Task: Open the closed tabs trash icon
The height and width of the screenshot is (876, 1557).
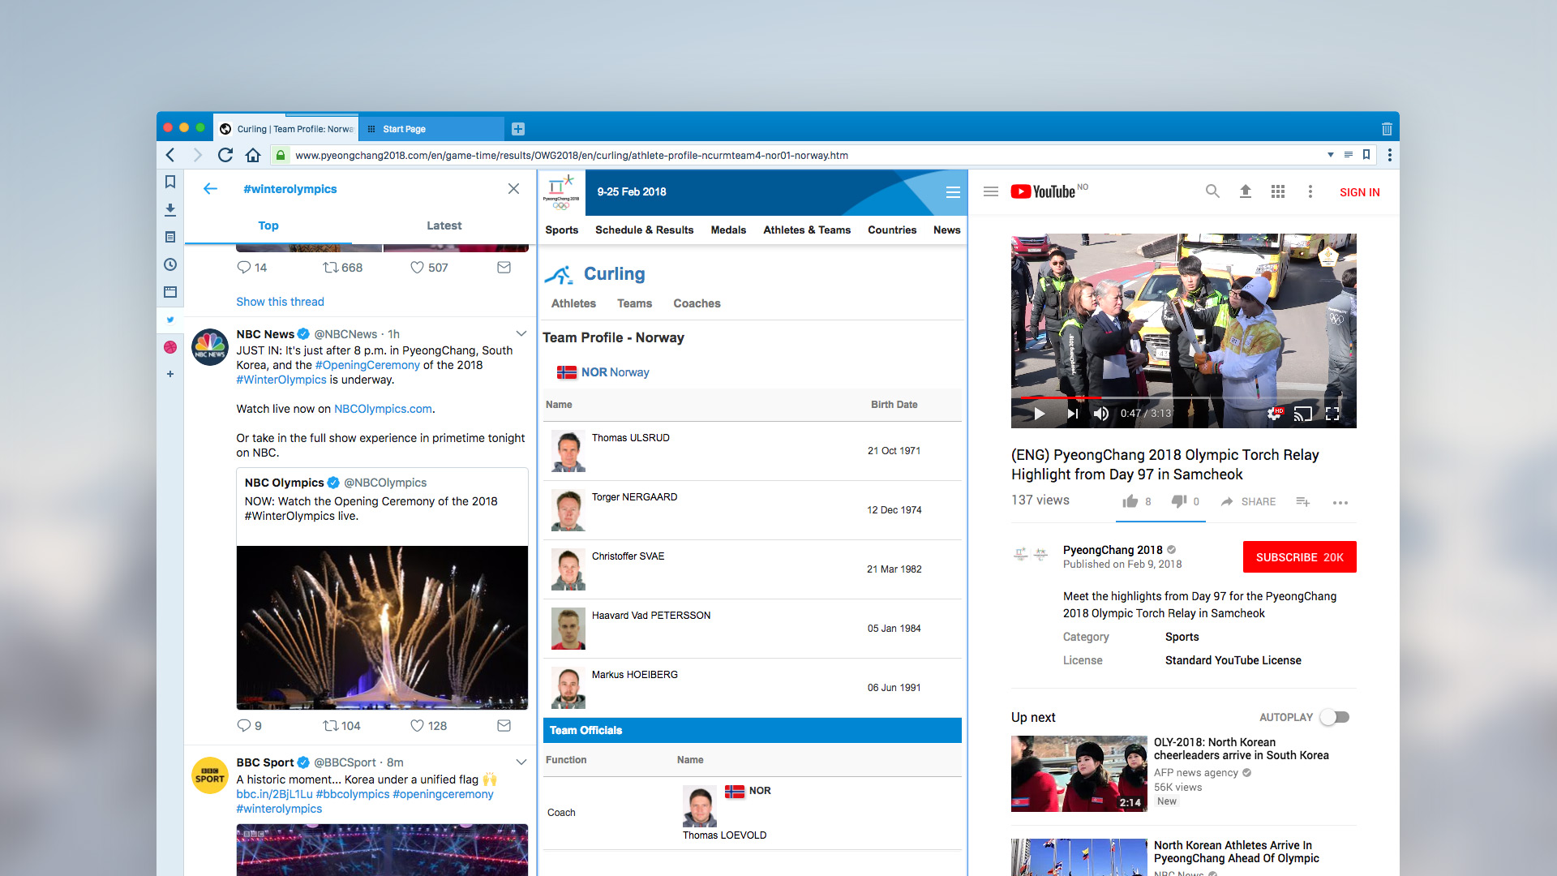Action: tap(1387, 129)
